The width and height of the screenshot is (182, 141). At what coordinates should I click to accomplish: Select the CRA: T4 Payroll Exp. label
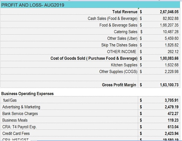tap(20, 127)
